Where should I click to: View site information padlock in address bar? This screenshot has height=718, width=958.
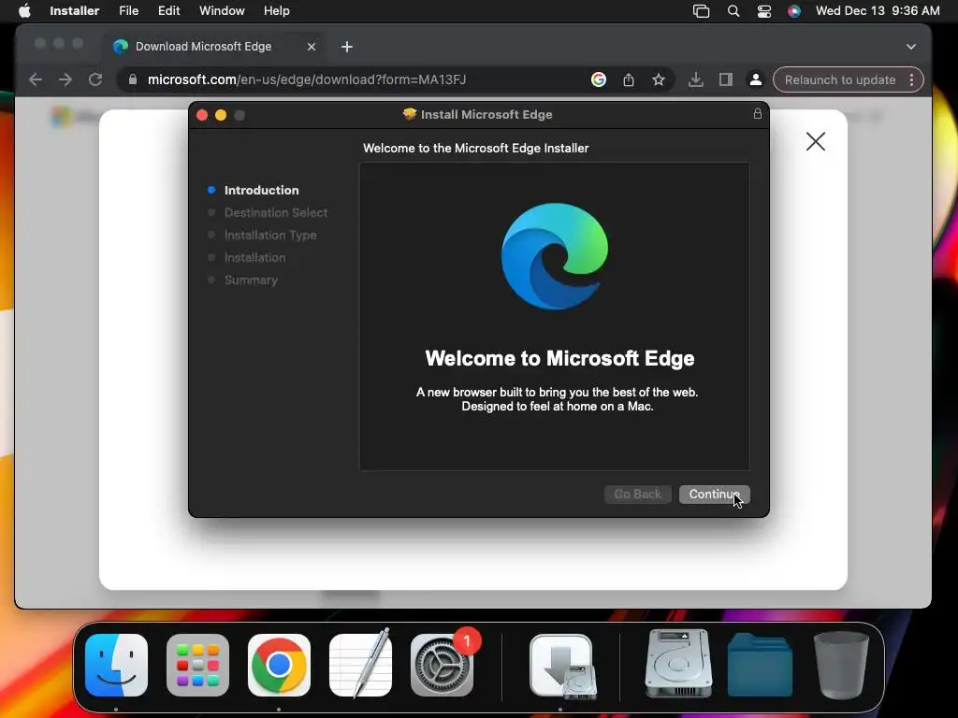tap(133, 79)
